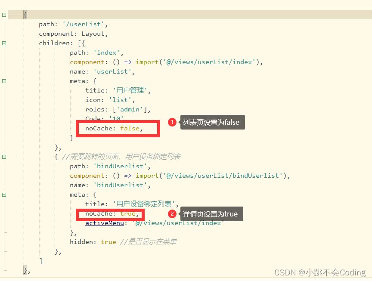This screenshot has height=281, width=372.
Task: Click the 'list' icon value
Action: coord(120,100)
